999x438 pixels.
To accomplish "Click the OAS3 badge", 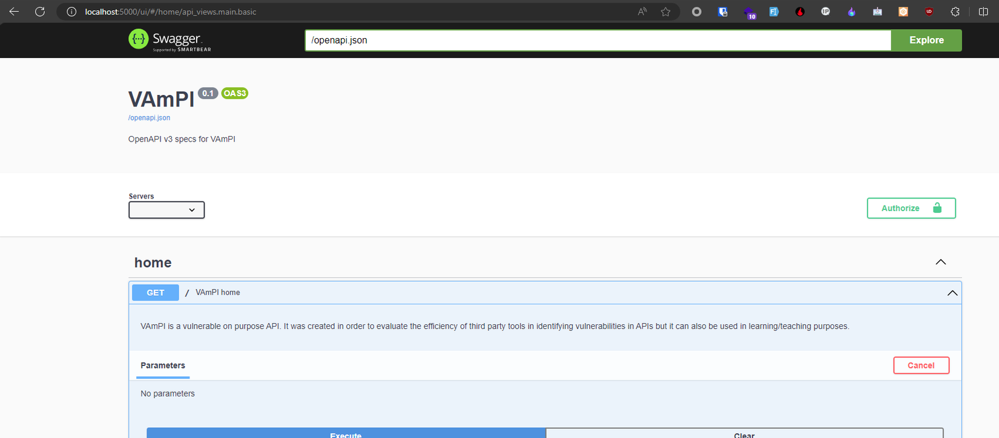I will [235, 93].
